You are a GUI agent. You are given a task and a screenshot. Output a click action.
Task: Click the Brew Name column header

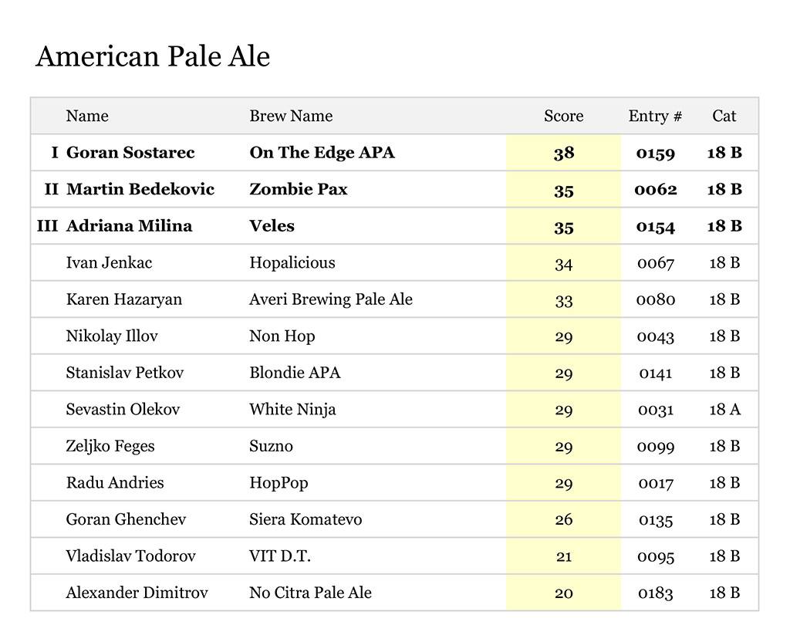click(x=291, y=117)
